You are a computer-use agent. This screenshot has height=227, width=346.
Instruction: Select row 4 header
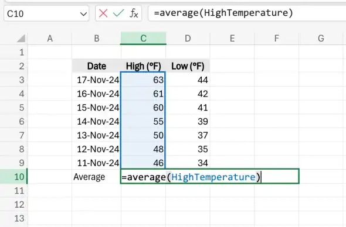pos(13,94)
